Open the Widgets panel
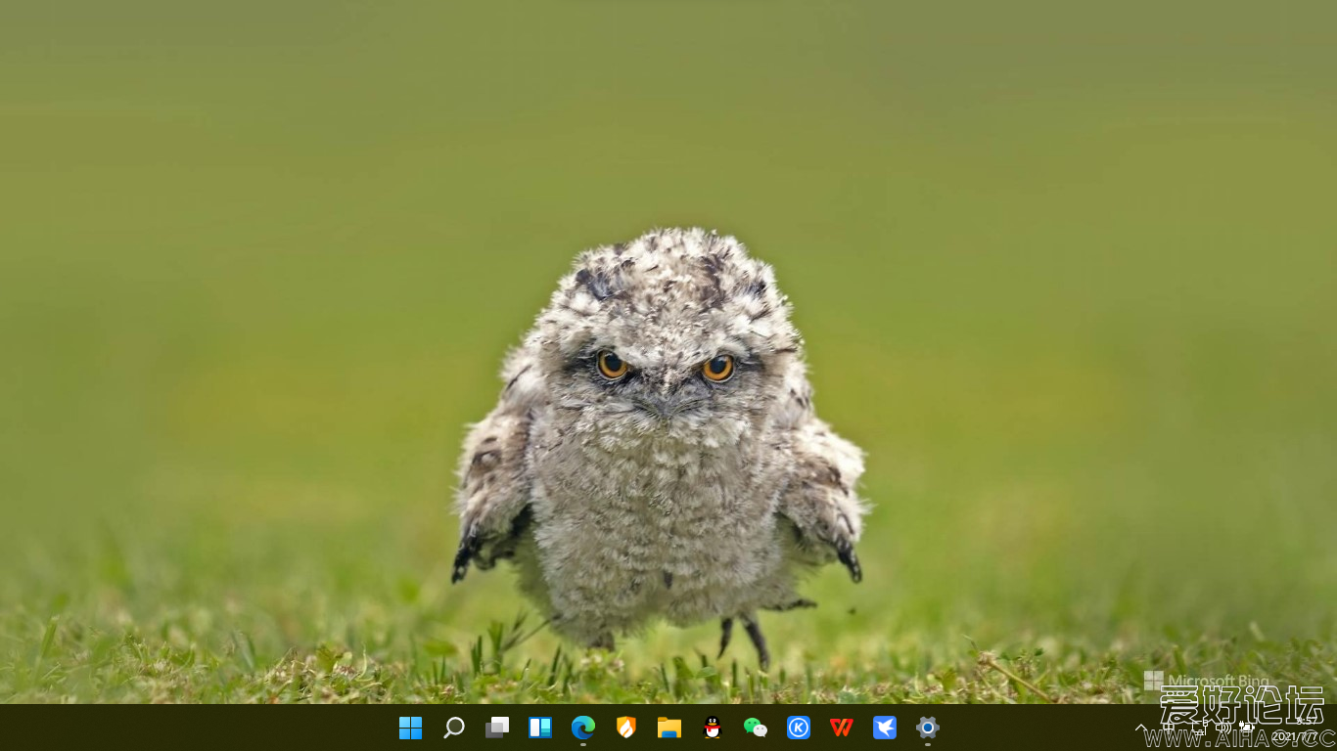This screenshot has height=751, width=1337. pyautogui.click(x=540, y=728)
